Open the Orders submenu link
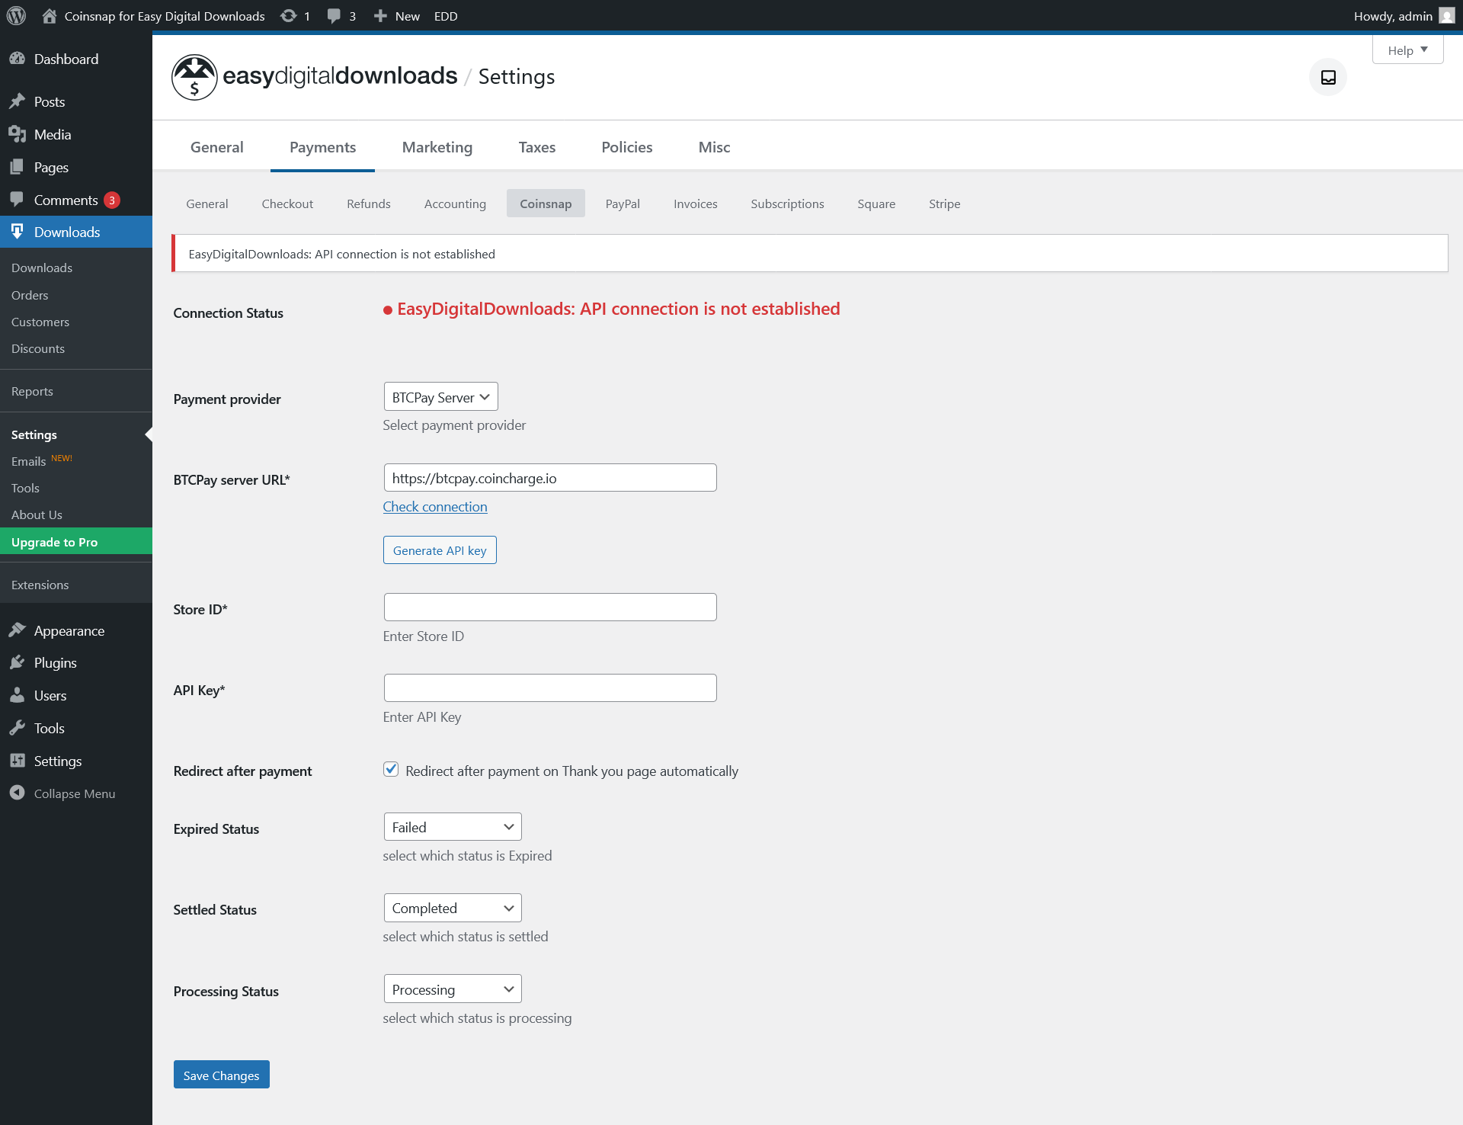 (x=30, y=295)
